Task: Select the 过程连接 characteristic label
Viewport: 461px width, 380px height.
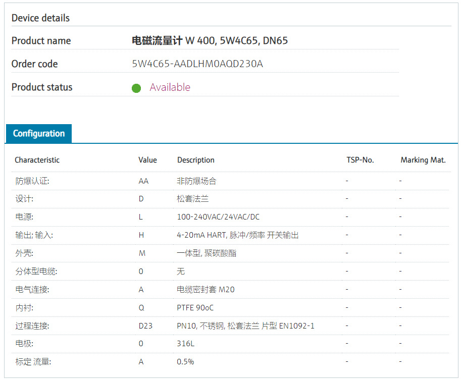Action: coord(32,325)
